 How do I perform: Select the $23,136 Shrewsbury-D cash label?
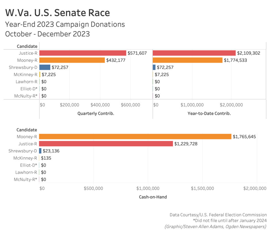[51, 151]
